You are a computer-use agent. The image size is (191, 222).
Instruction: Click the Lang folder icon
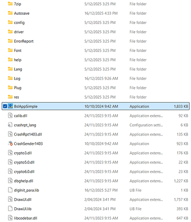[10, 69]
